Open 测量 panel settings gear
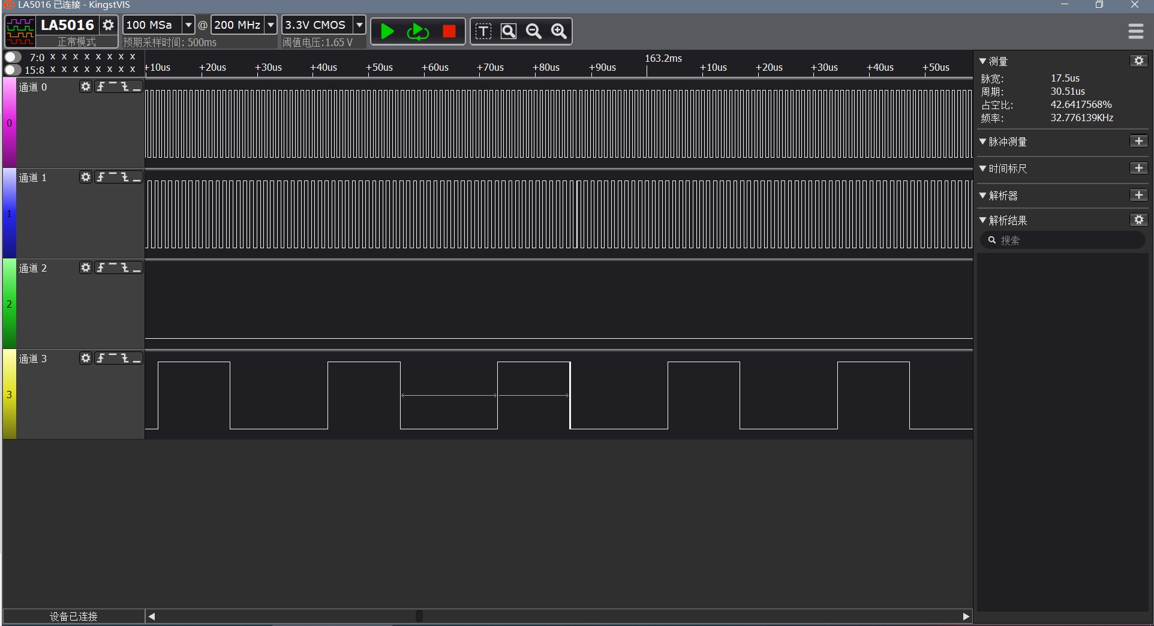Screen dimensions: 1154x626 tap(1138, 61)
